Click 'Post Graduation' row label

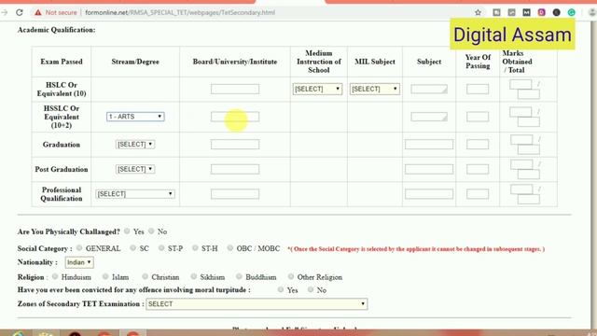(x=62, y=169)
